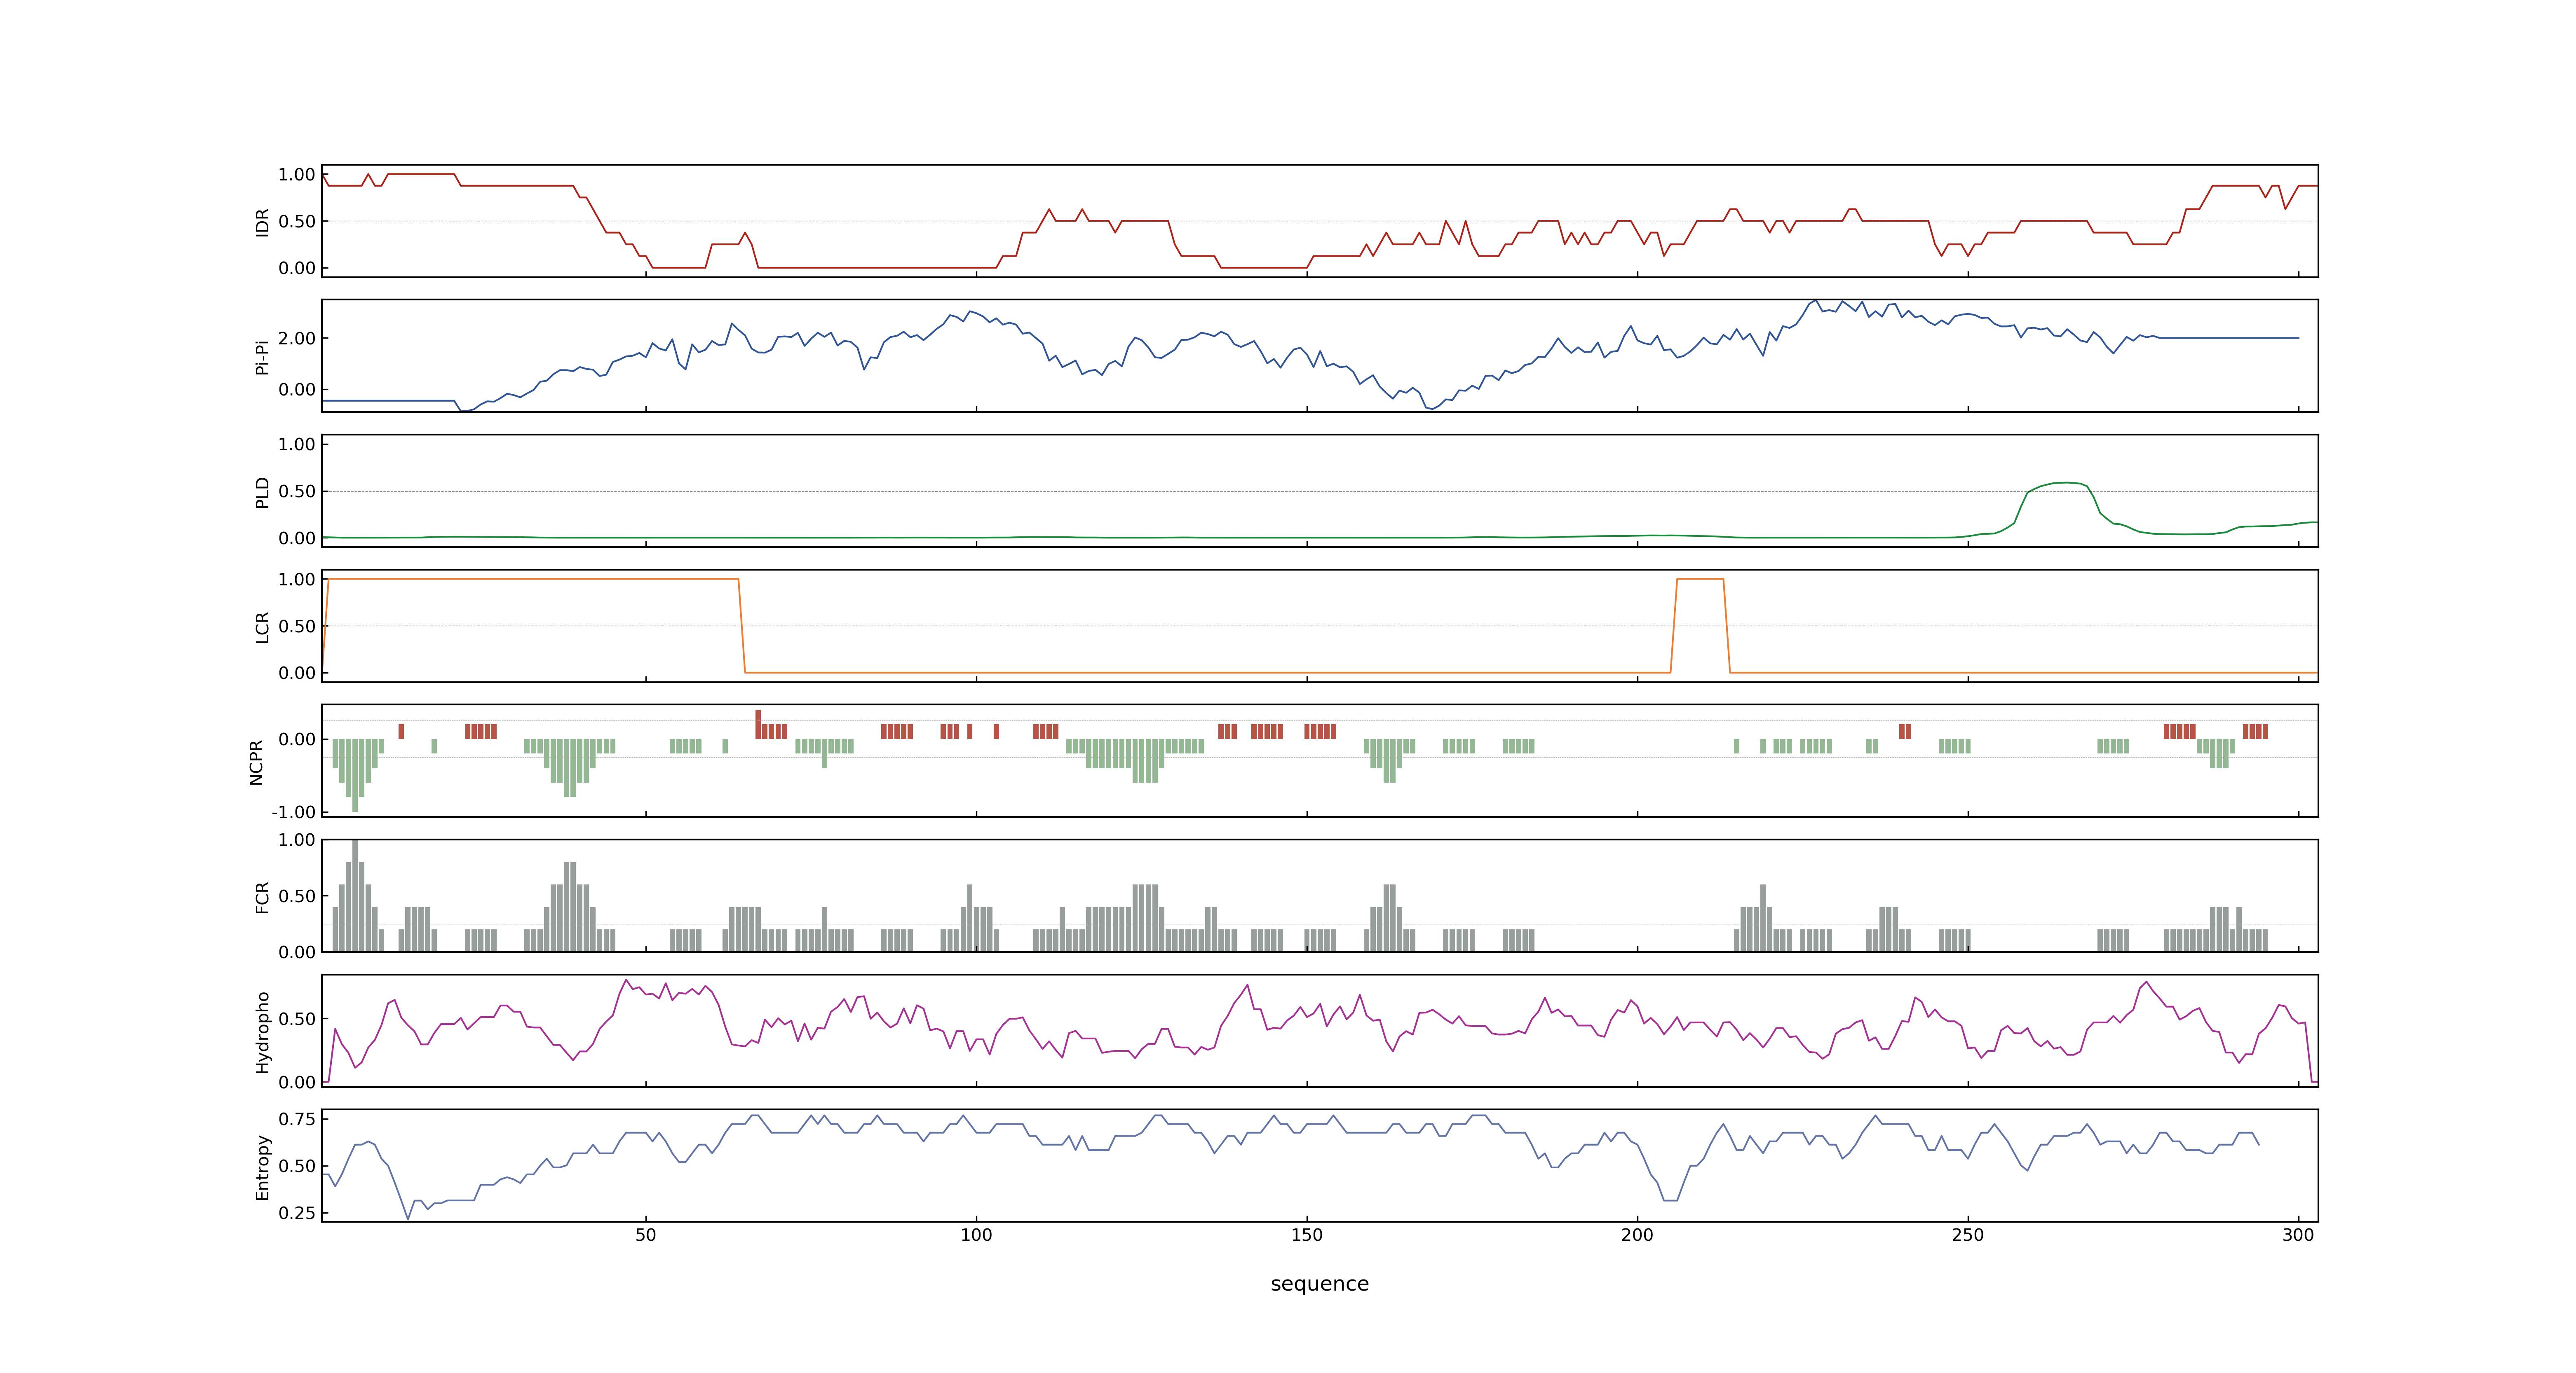Click the short LCR plateau near 210
This screenshot has height=1373, width=2576.
coord(1700,580)
